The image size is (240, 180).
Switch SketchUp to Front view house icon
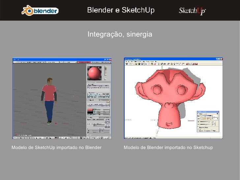pyautogui.click(x=174, y=64)
